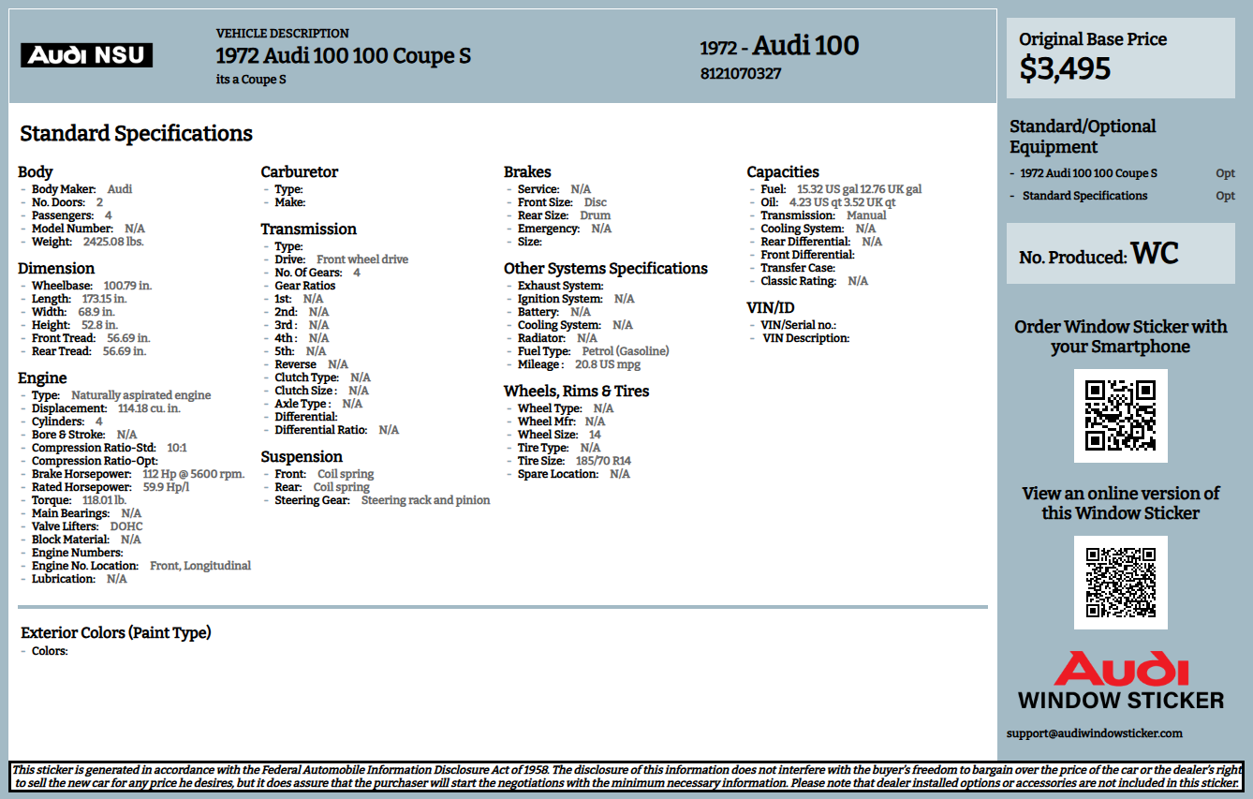The width and height of the screenshot is (1253, 799).
Task: Click the number 8121070327 in header
Action: point(741,73)
